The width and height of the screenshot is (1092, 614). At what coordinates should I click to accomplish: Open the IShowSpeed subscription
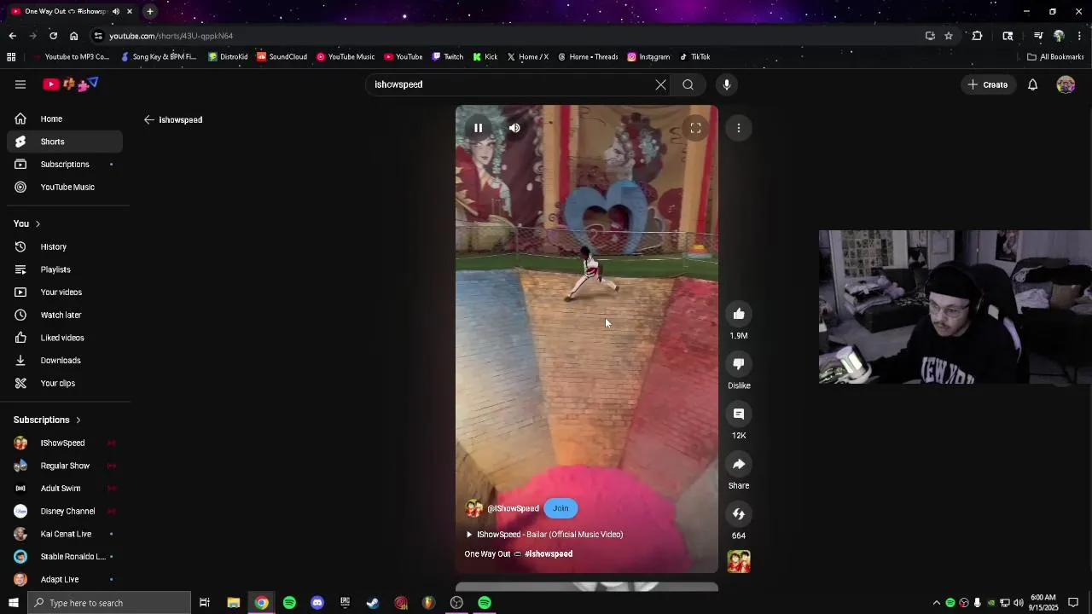pos(65,443)
